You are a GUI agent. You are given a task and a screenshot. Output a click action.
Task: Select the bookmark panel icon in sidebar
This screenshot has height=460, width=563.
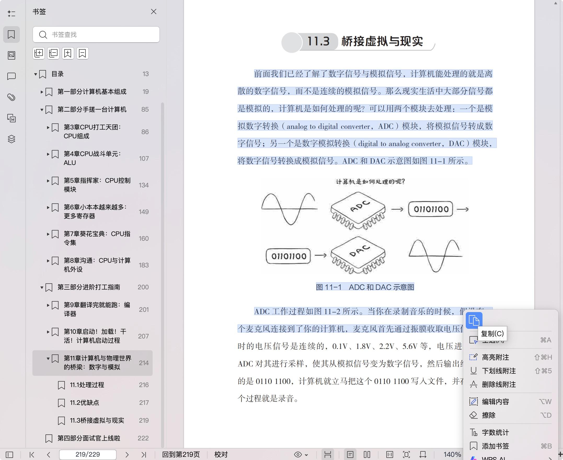tap(12, 34)
